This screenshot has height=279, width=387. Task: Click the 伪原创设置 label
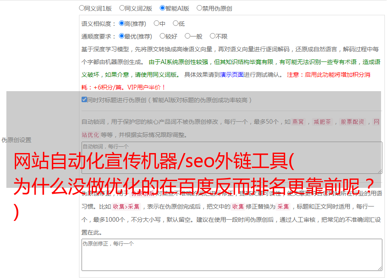[17, 140]
